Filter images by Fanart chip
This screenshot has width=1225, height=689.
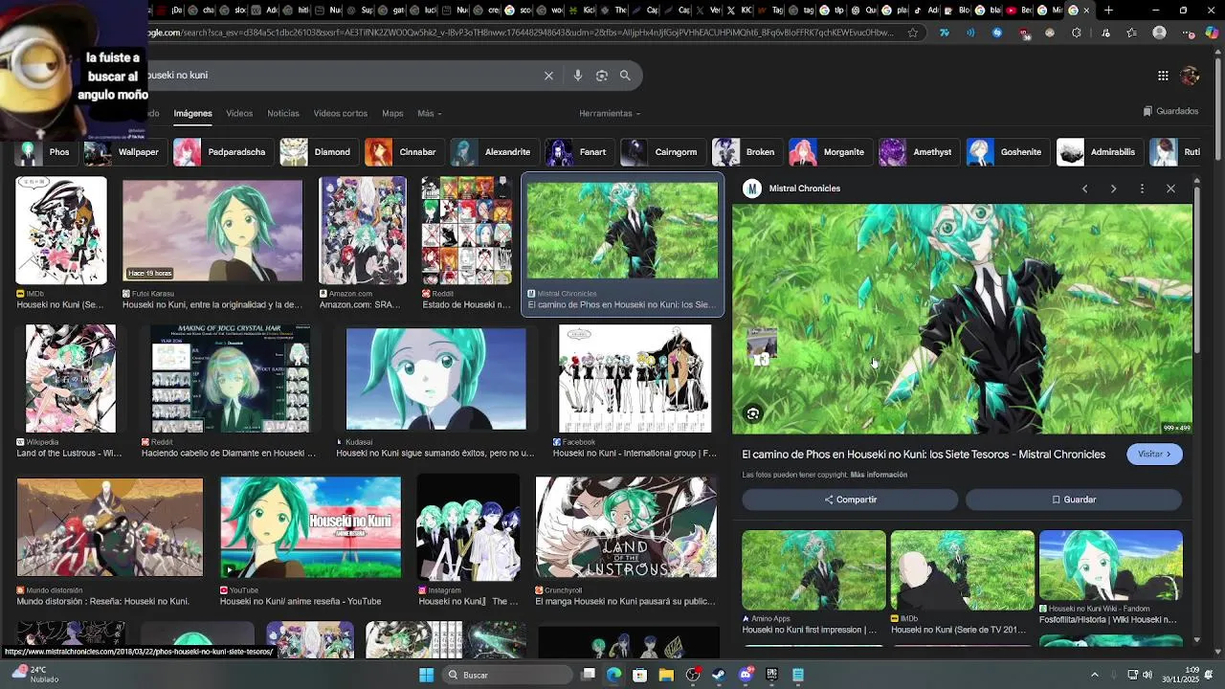tap(578, 152)
